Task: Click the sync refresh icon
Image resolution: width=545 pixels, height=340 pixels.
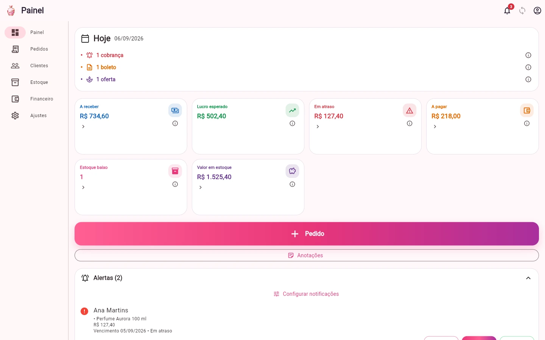Action: coord(522,11)
